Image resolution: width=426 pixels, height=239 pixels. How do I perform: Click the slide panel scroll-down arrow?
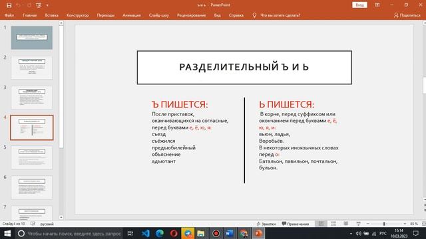(61, 217)
